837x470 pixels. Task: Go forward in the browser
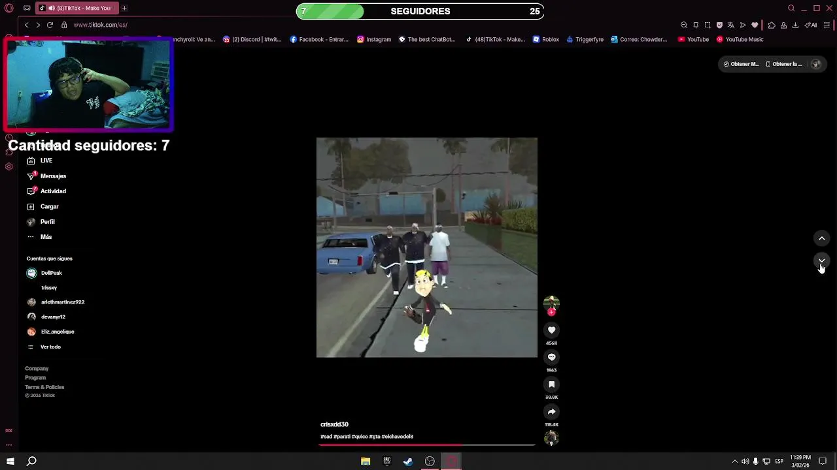click(x=38, y=25)
